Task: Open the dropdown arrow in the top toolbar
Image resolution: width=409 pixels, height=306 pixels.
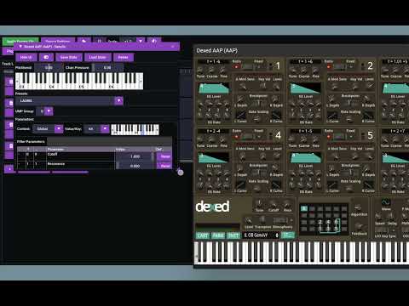Action: coord(141,41)
